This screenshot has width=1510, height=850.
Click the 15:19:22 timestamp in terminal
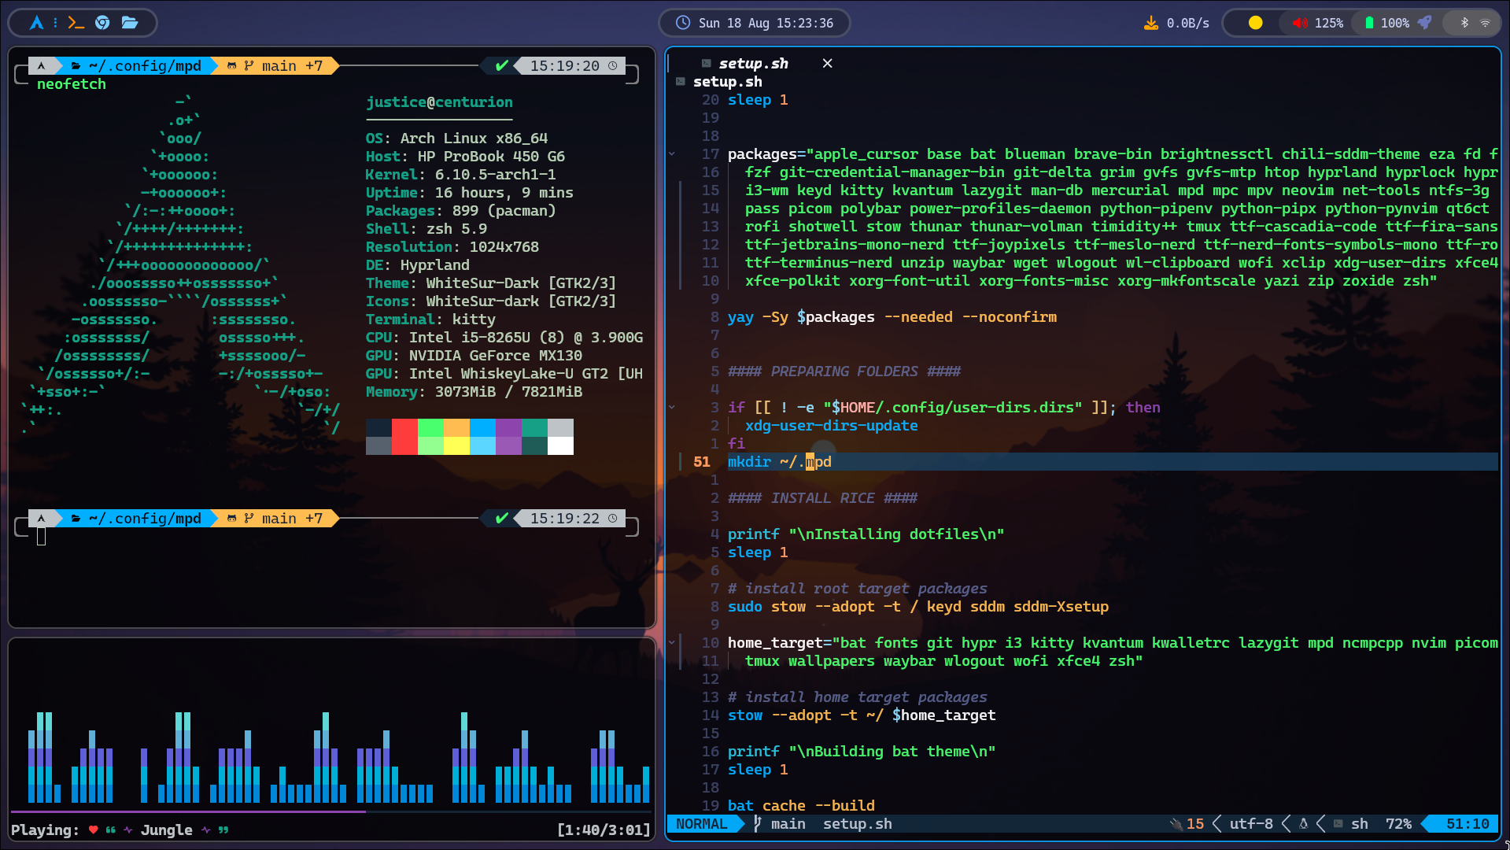[564, 519]
